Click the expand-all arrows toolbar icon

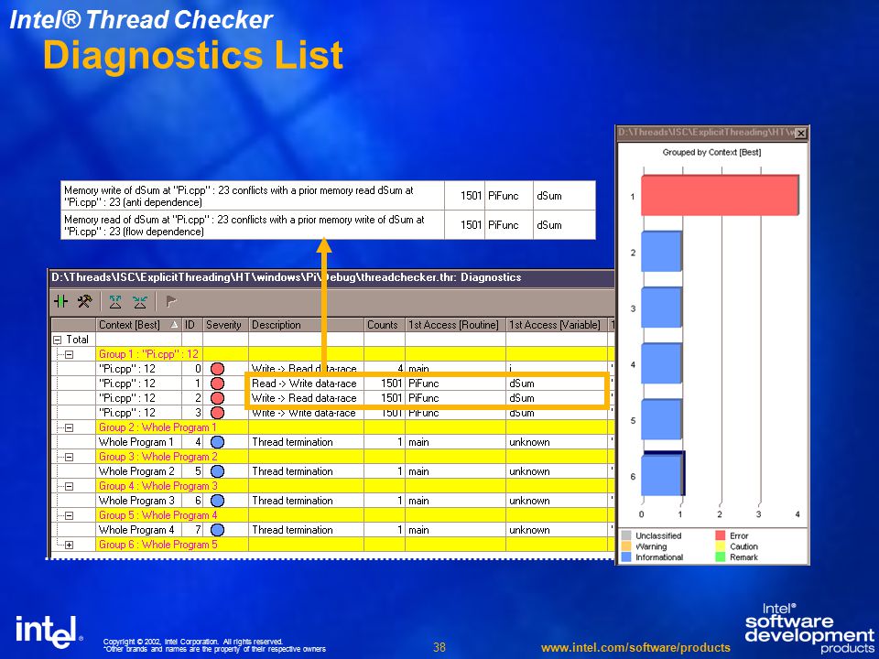pyautogui.click(x=115, y=302)
